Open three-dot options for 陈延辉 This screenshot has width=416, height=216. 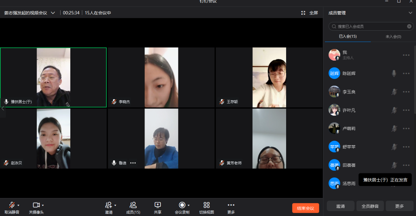pyautogui.click(x=406, y=74)
